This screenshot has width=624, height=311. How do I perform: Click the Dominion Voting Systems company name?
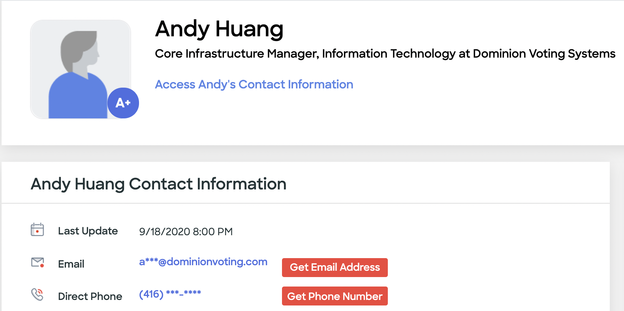(544, 54)
